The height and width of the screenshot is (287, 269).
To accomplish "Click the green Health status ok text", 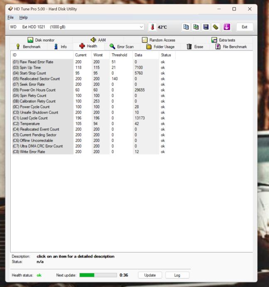I will click(x=39, y=275).
